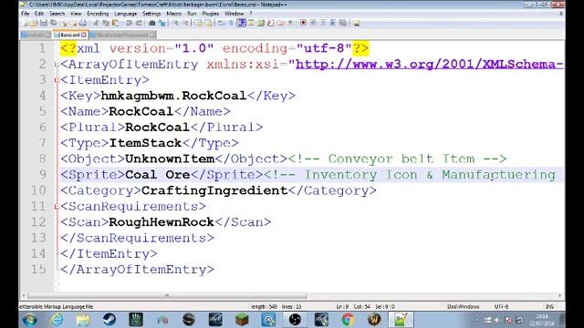Screen dimensions: 584x328
Task: Click the Redo toolbar icon
Action: point(139,23)
